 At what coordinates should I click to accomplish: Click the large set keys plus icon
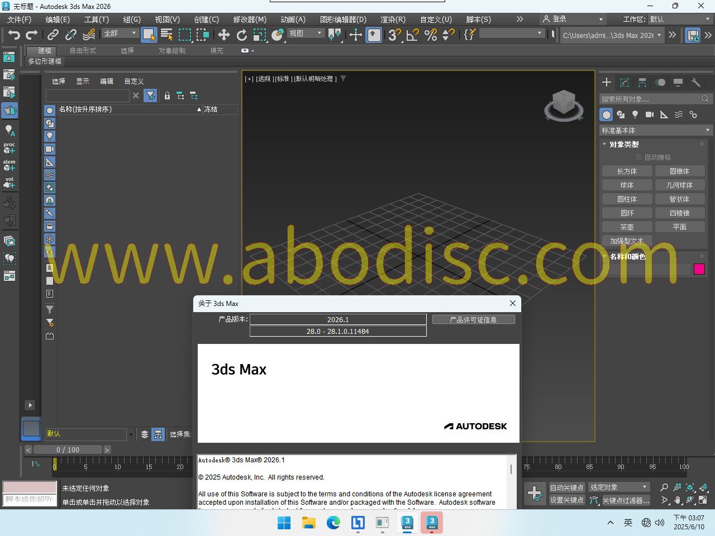point(535,494)
